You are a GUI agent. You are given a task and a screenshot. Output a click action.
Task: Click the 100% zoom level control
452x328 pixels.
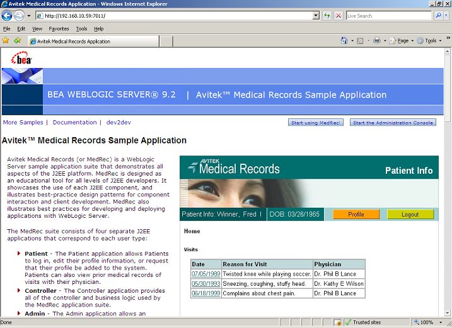point(424,322)
